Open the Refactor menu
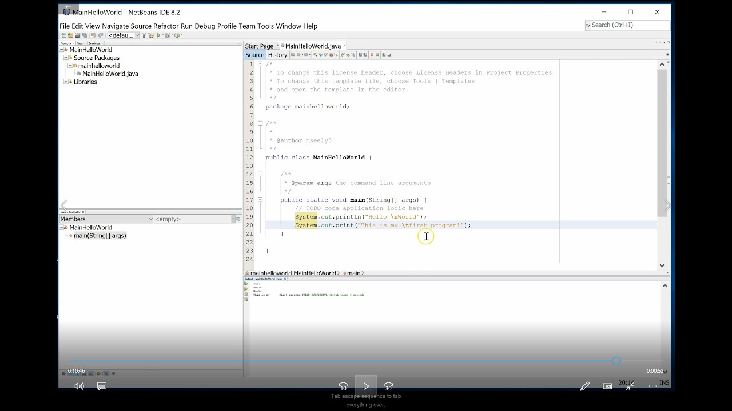Screen dimensions: 732x411 pos(166,26)
